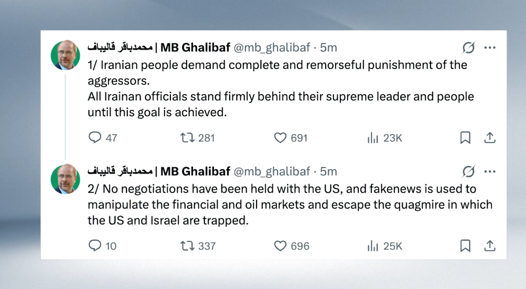Share the first tweet
This screenshot has width=526, height=289.
click(489, 138)
